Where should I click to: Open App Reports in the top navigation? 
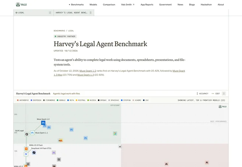tap(147, 5)
